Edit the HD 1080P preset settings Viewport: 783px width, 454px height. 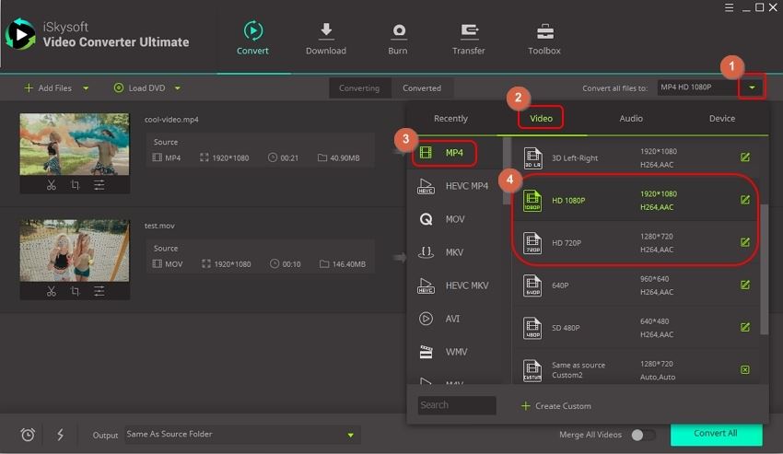pos(744,200)
